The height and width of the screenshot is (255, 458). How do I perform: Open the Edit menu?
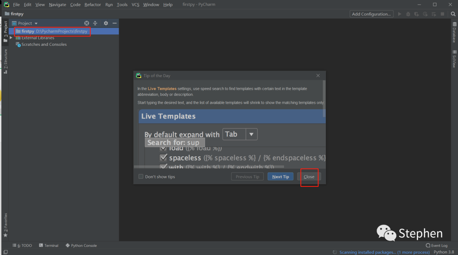28,4
